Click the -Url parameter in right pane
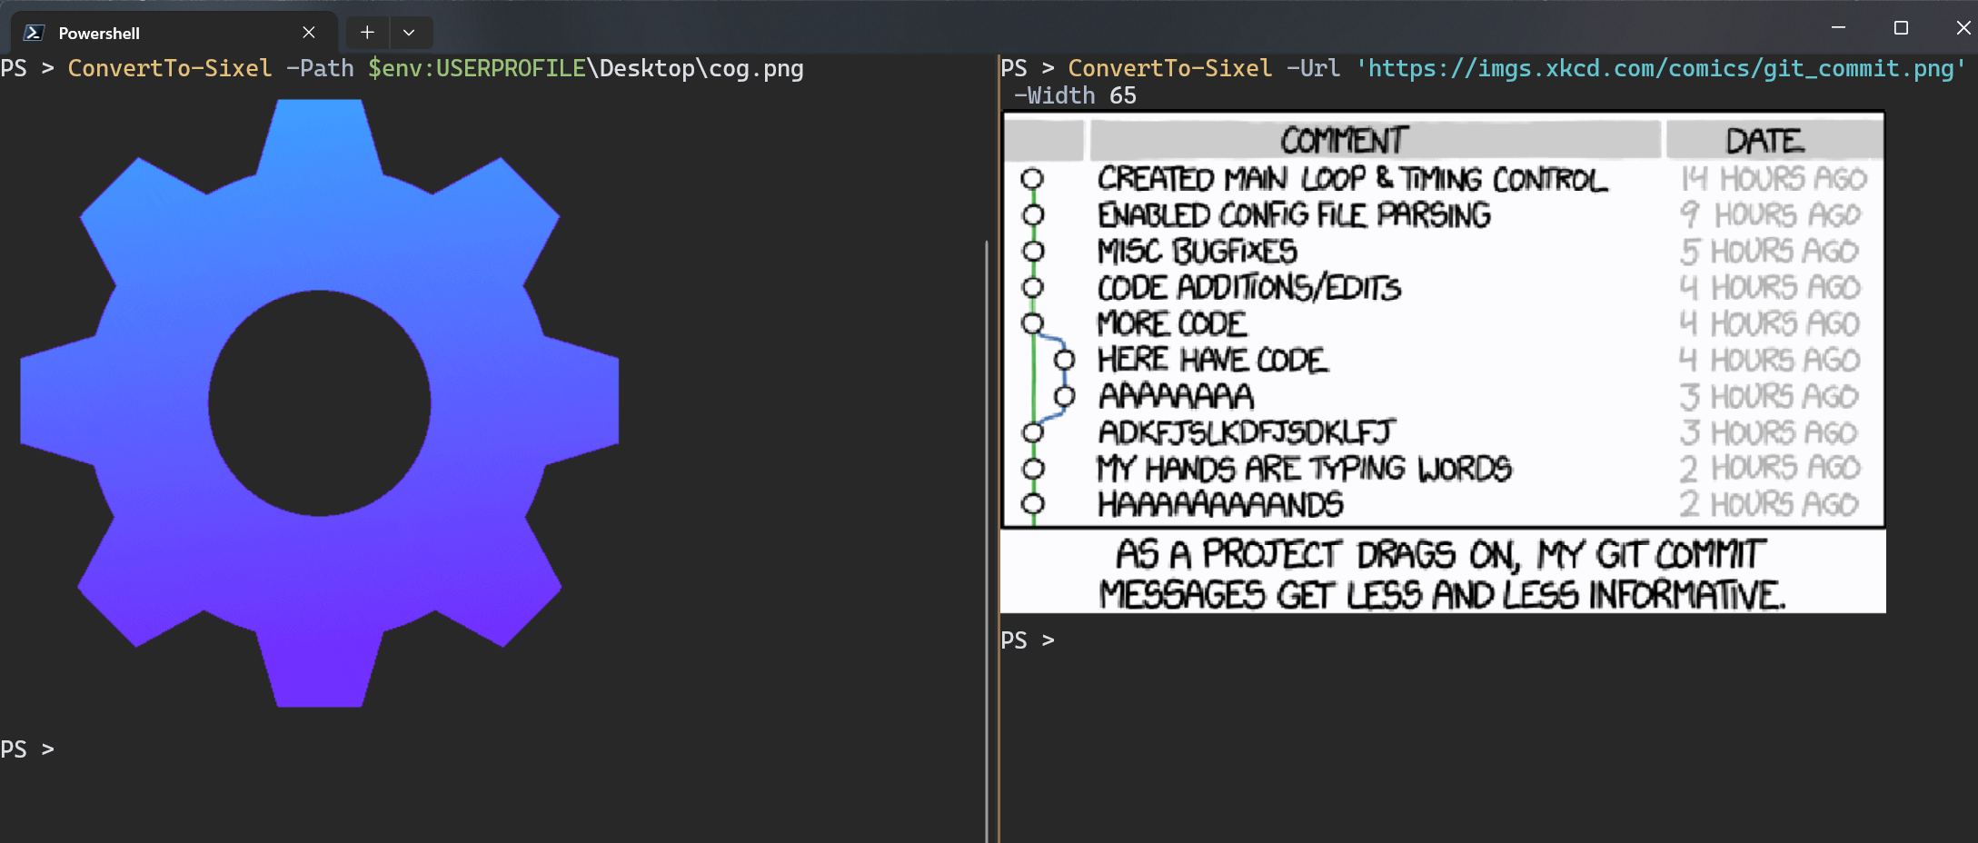Image resolution: width=1978 pixels, height=843 pixels. point(1313,68)
